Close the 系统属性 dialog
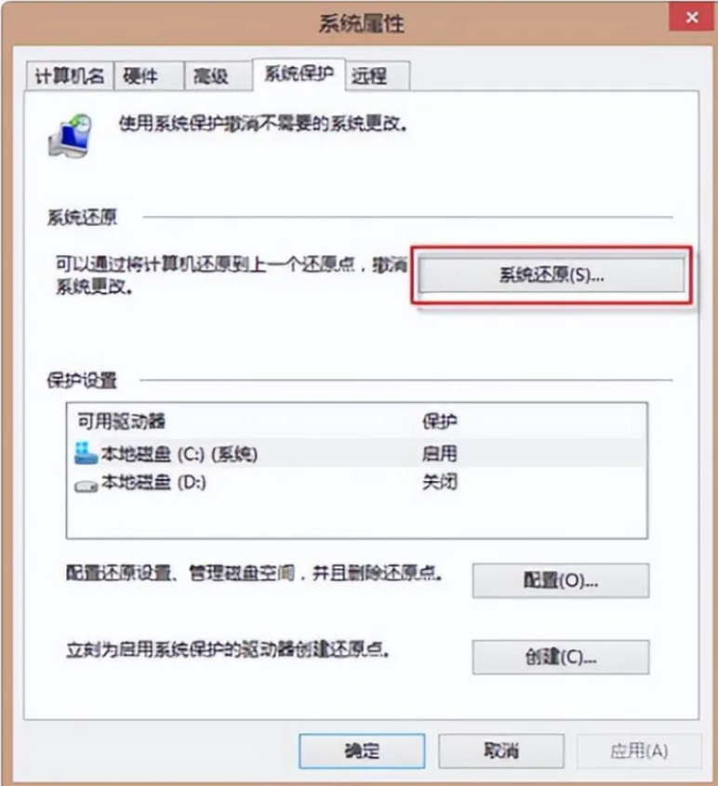The width and height of the screenshot is (718, 786). (x=691, y=18)
